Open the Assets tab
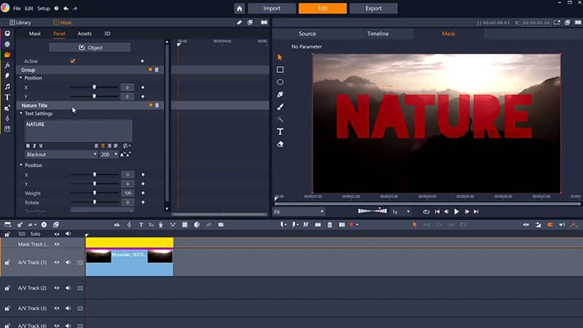Viewport: 583px width, 328px height. coord(85,34)
